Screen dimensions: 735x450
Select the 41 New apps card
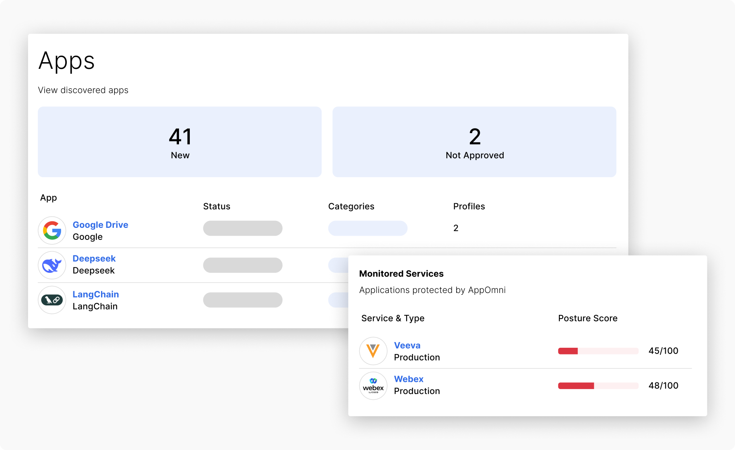[180, 142]
